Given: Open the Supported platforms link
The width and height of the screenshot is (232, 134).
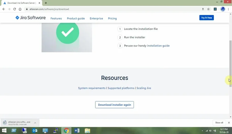Looking at the screenshot, I should click(x=121, y=88).
